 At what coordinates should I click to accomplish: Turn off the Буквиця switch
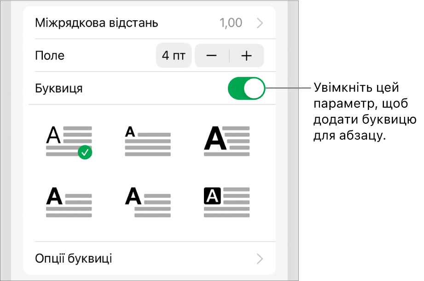coord(246,88)
